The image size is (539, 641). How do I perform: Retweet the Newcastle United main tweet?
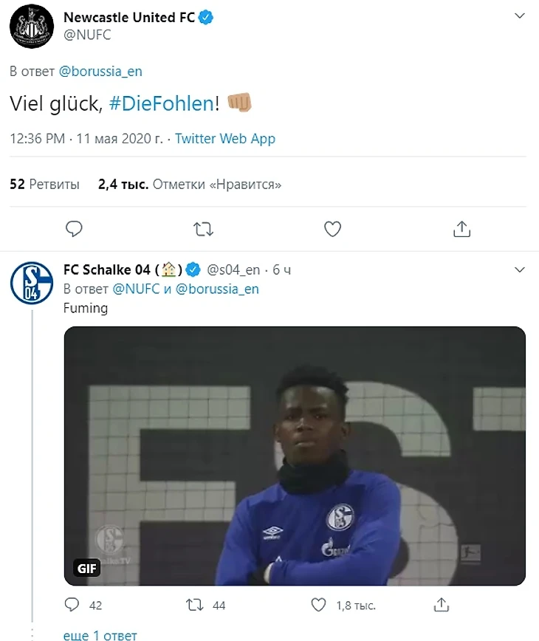tap(203, 229)
